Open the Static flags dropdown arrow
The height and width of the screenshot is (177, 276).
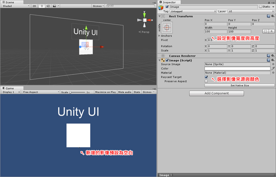tap(273, 7)
